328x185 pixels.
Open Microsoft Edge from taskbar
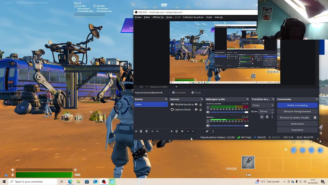pyautogui.click(x=70, y=182)
